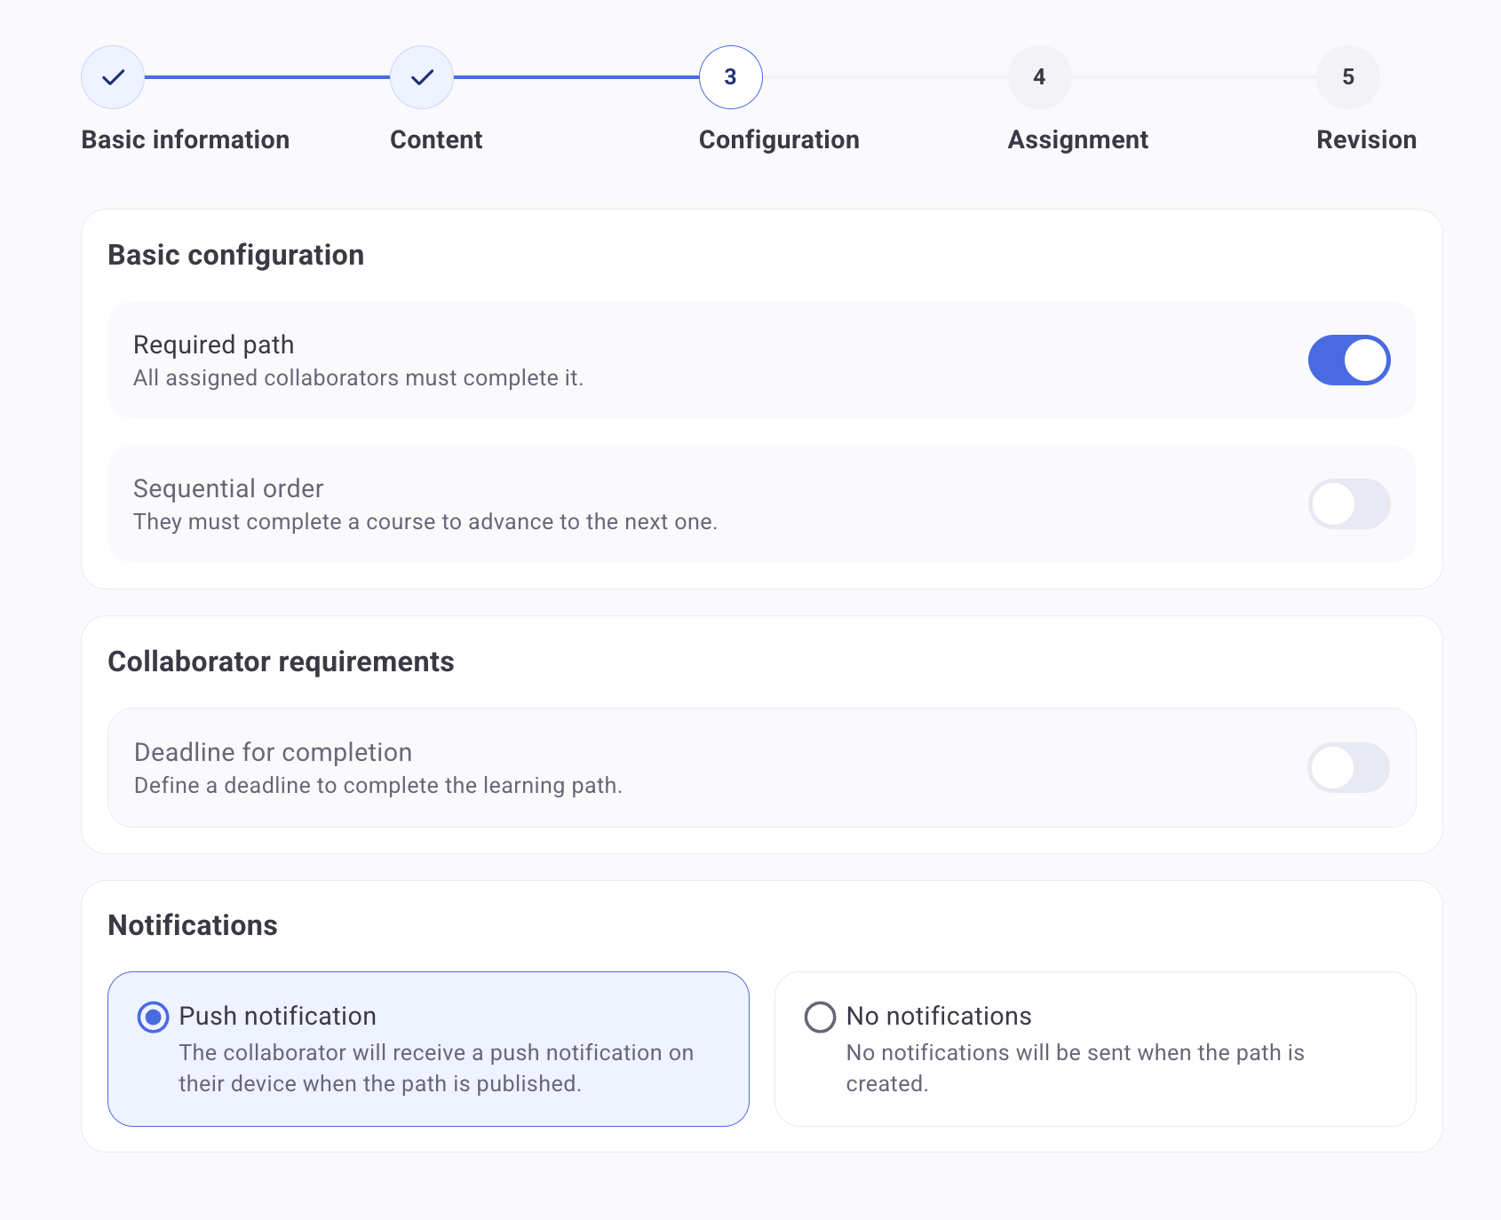Click the No notifications option card description

coord(1075,1068)
